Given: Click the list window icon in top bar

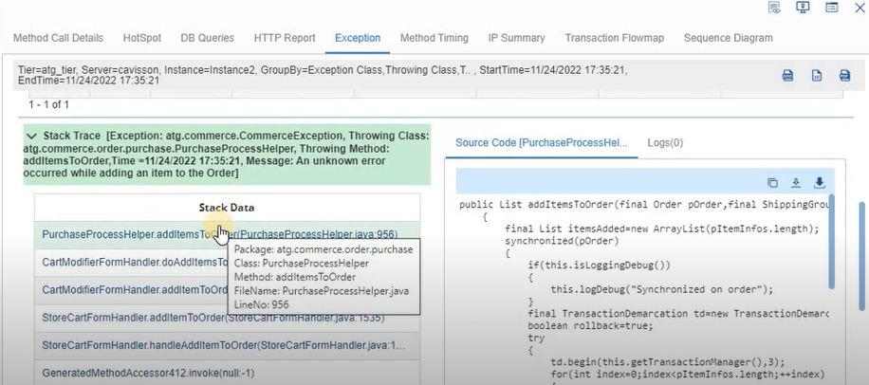Looking at the screenshot, I should 832,9.
